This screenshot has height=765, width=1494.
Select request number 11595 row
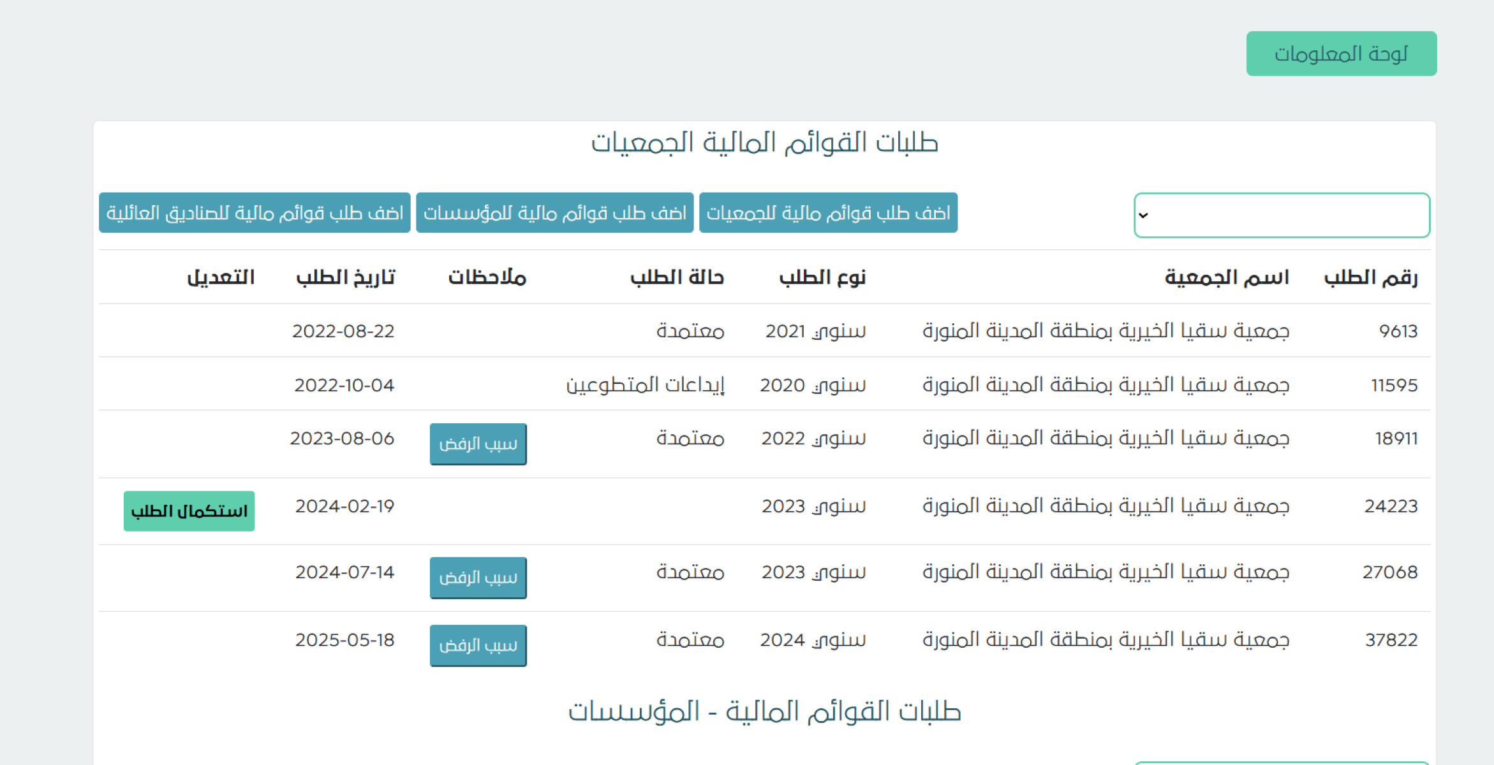1394,385
